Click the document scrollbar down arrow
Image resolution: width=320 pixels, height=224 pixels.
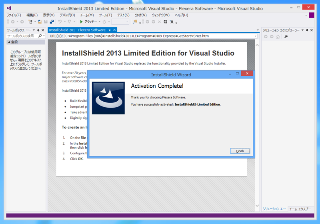[x=257, y=206]
